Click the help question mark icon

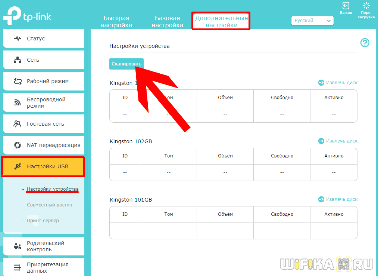(x=365, y=43)
